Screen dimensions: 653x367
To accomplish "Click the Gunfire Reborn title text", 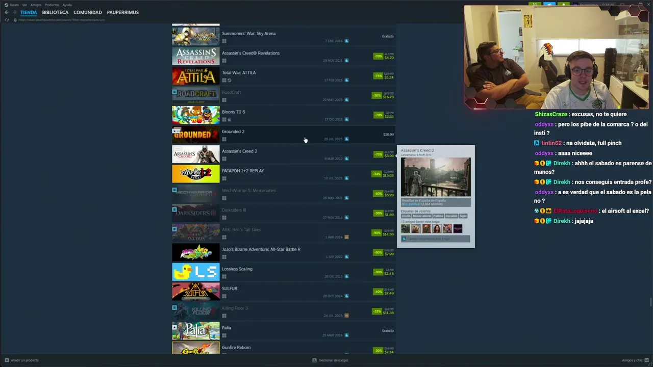I will point(236,348).
